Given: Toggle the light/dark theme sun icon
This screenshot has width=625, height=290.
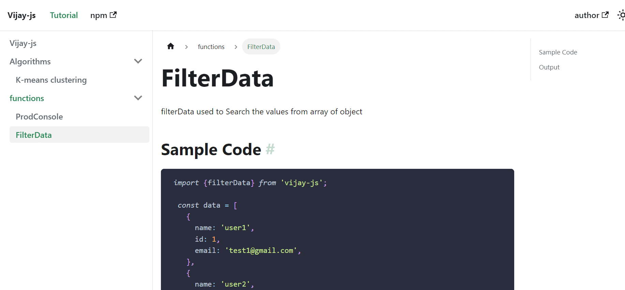Looking at the screenshot, I should click(x=621, y=15).
